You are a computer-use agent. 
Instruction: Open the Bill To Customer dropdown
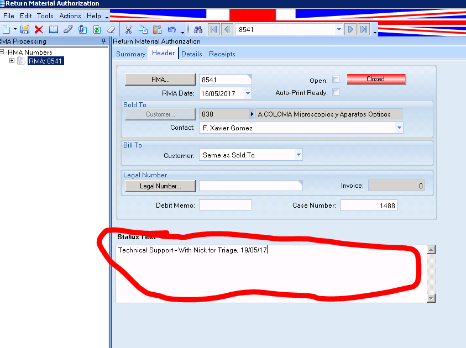click(x=299, y=155)
